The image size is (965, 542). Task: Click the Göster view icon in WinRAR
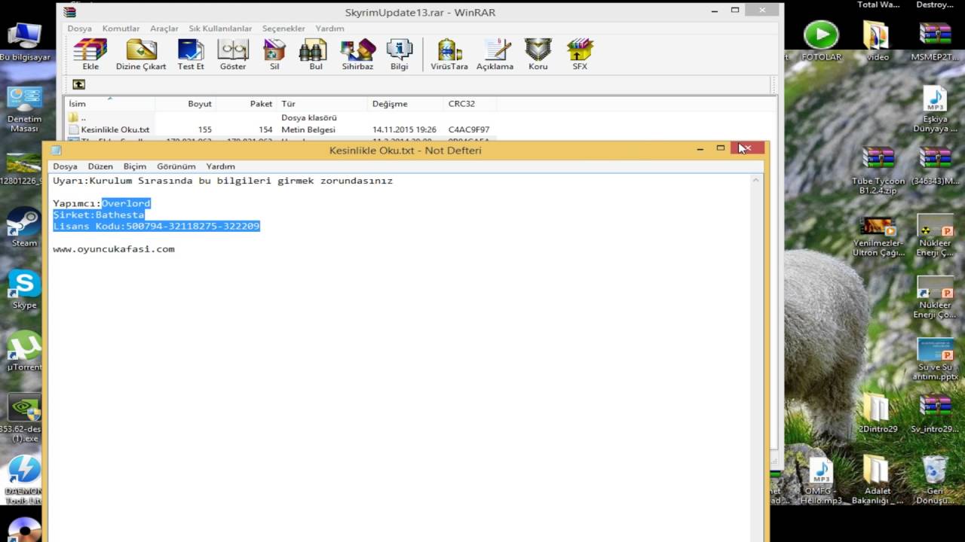pos(233,54)
